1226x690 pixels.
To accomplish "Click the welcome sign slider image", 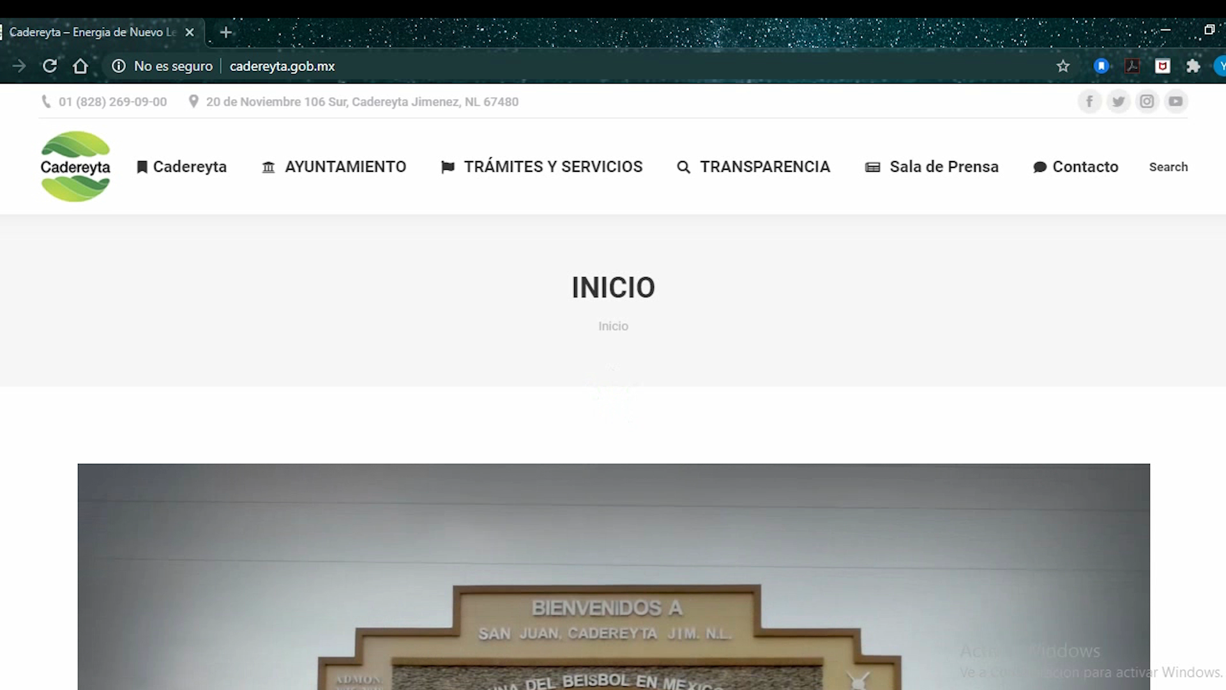I will 613,575.
